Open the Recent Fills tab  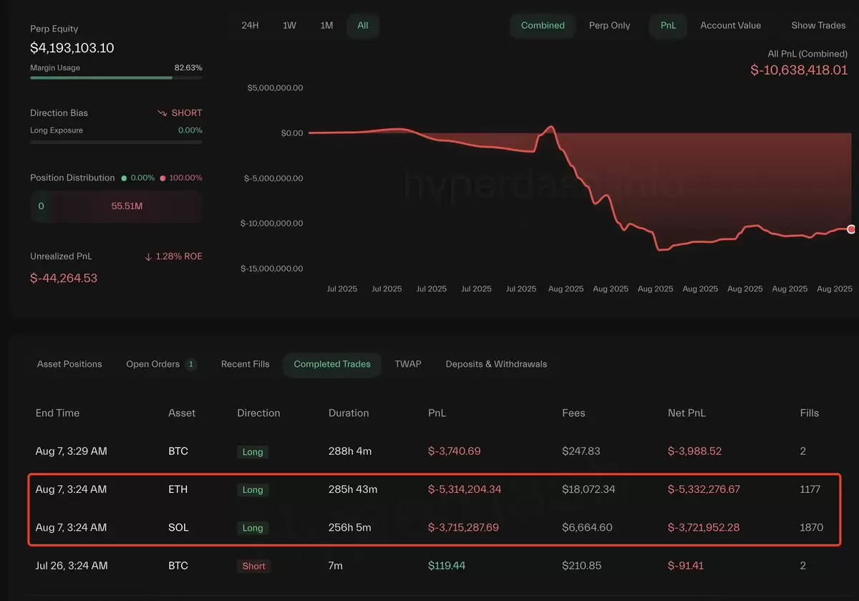click(246, 364)
